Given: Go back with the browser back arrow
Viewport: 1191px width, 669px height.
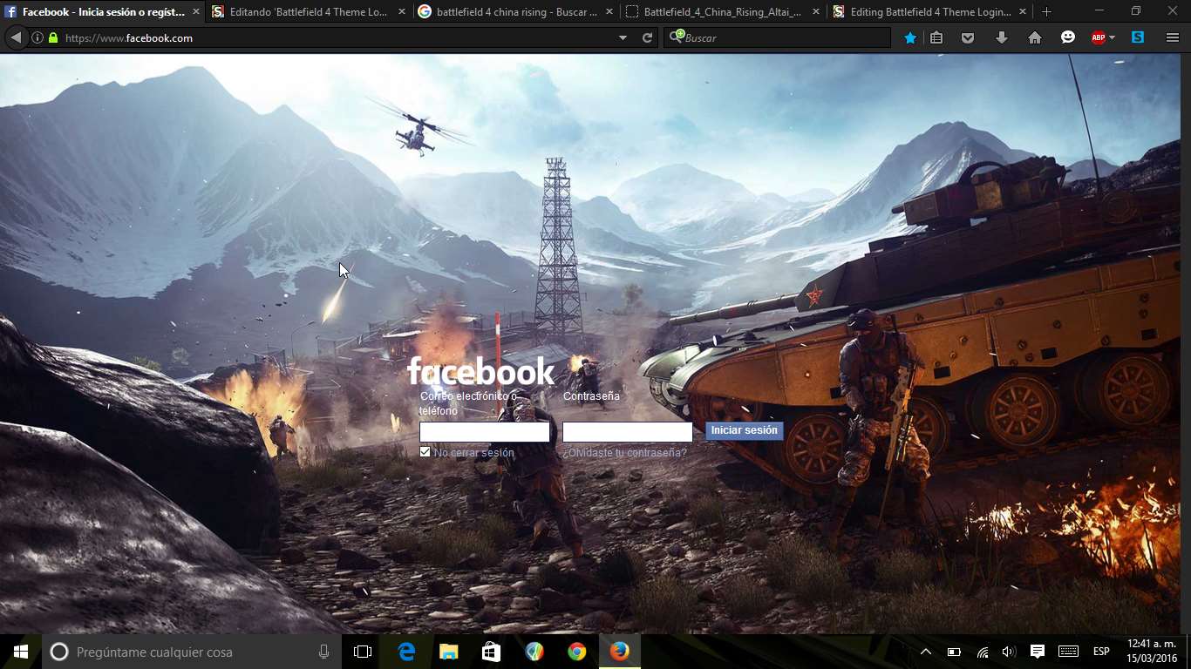Looking at the screenshot, I should (16, 37).
